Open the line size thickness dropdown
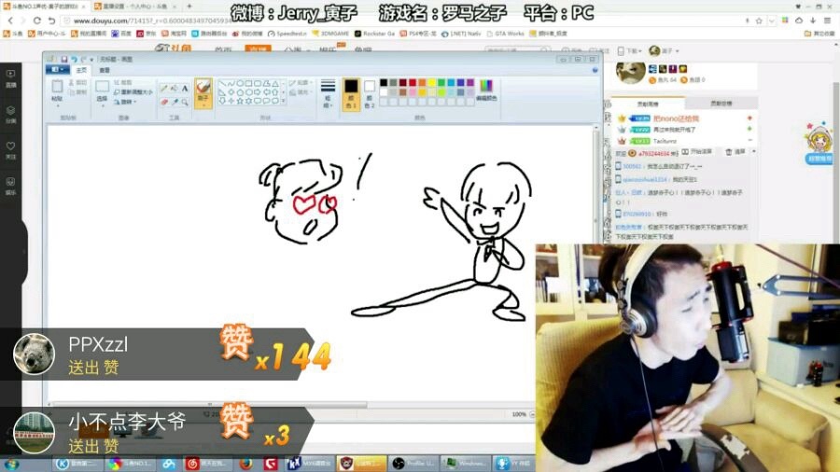The height and width of the screenshot is (472, 840). [328, 92]
